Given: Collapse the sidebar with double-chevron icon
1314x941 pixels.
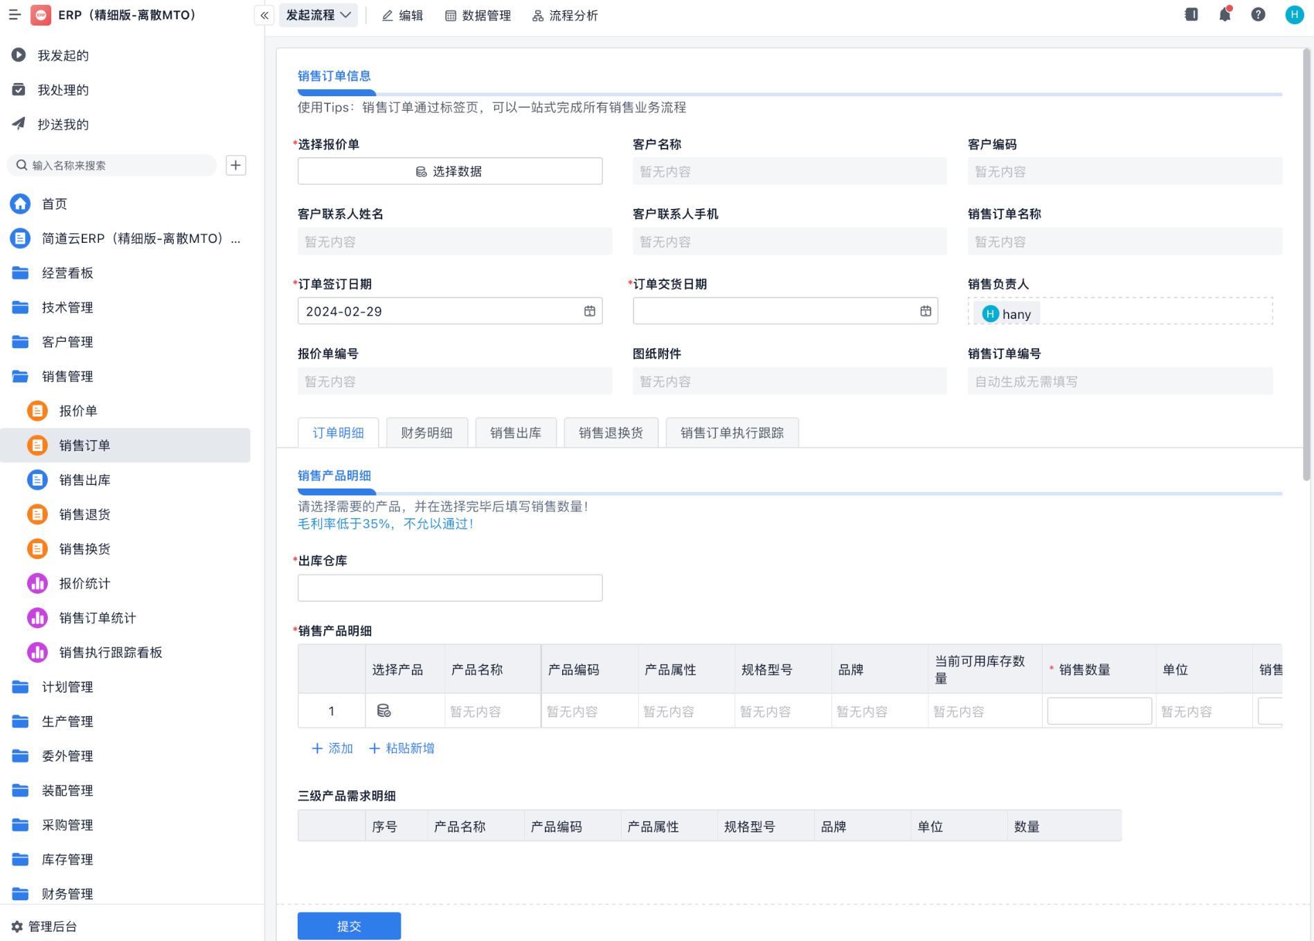Looking at the screenshot, I should tap(264, 15).
